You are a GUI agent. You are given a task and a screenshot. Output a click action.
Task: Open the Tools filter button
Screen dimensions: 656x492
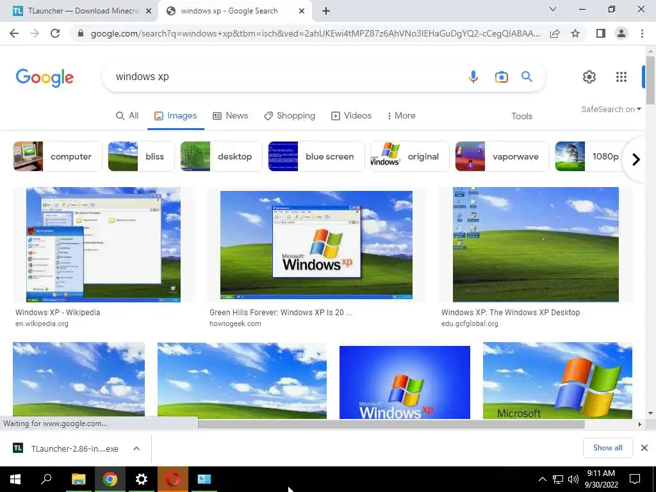point(521,117)
